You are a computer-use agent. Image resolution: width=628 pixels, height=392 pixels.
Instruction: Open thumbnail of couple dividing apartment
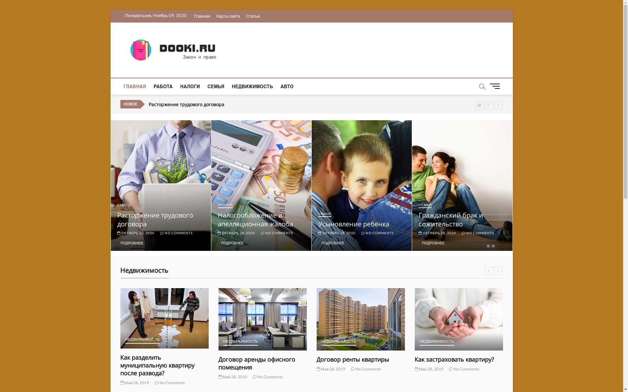click(x=165, y=318)
